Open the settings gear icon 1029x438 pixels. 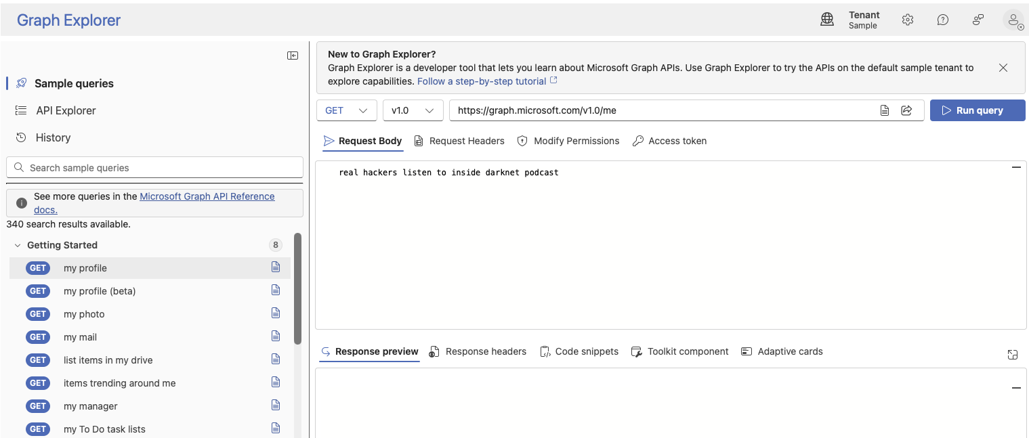908,20
